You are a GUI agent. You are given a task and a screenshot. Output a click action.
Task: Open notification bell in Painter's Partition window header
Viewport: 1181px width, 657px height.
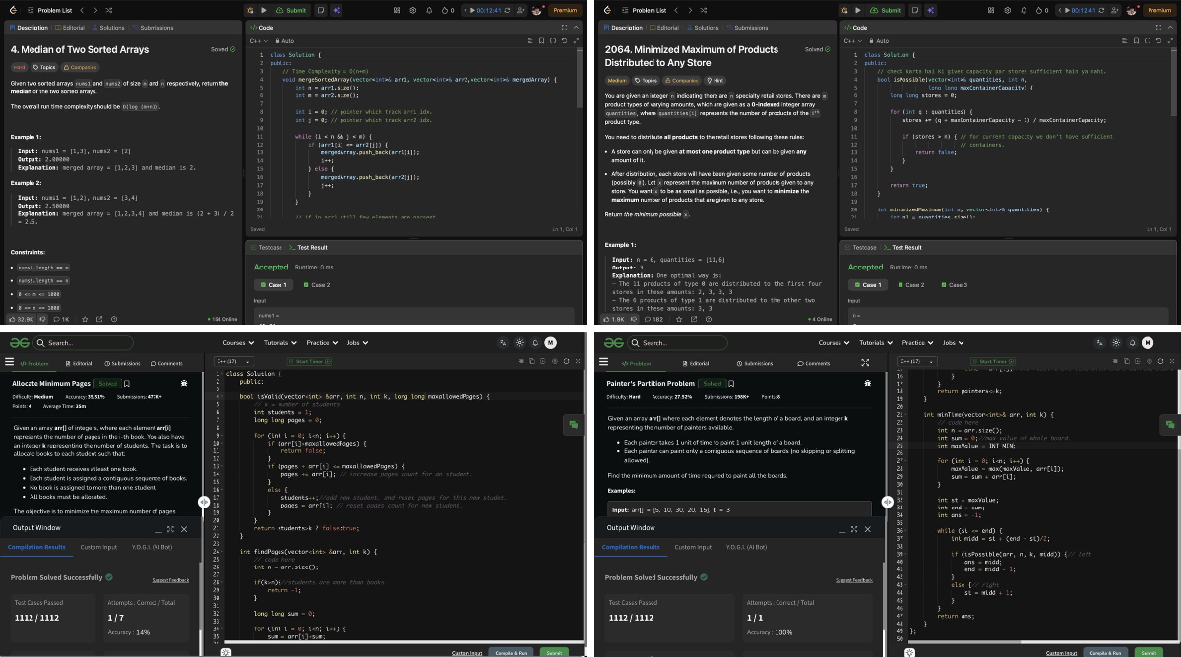click(1130, 342)
